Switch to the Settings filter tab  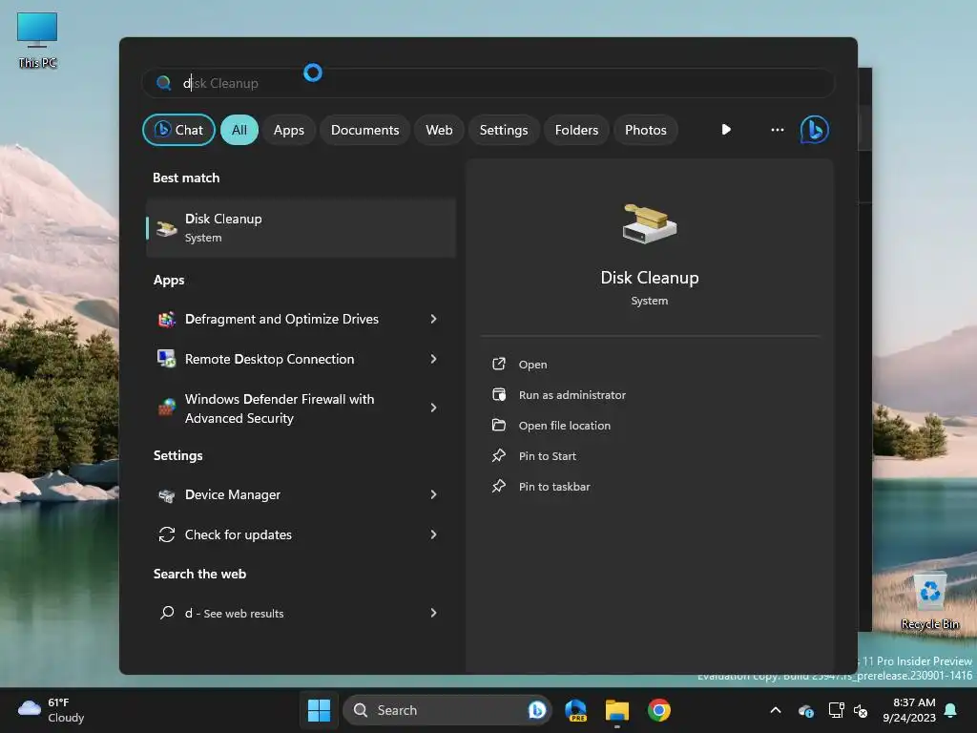tap(504, 130)
